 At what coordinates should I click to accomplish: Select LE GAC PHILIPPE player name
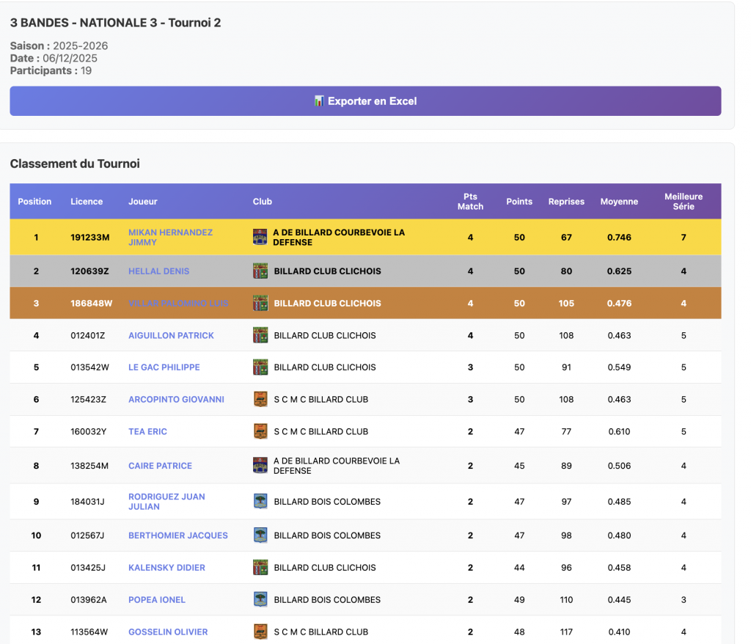point(164,367)
